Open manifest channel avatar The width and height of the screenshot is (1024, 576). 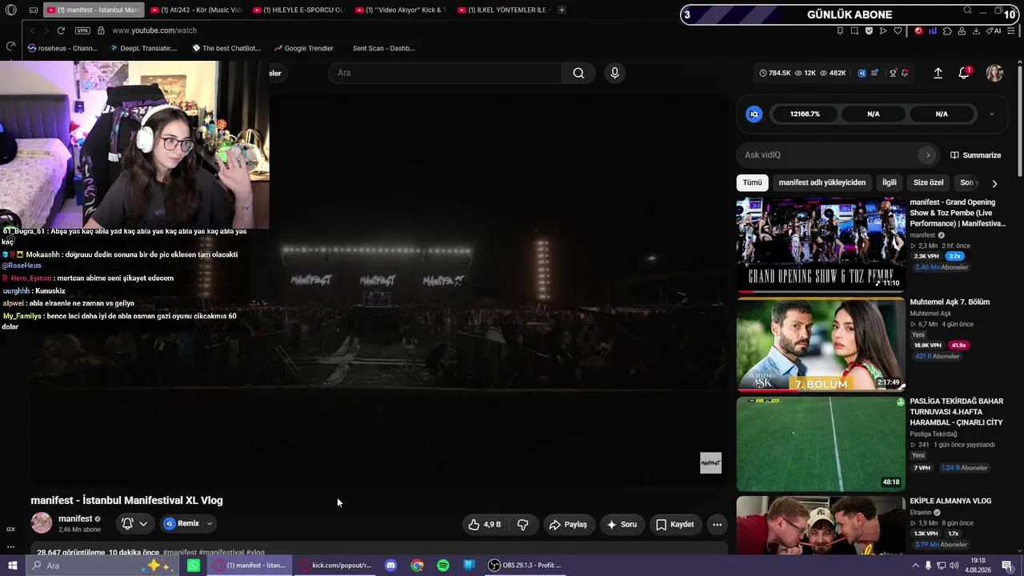pyautogui.click(x=42, y=523)
